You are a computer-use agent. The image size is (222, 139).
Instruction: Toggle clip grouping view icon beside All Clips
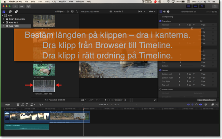68,11
